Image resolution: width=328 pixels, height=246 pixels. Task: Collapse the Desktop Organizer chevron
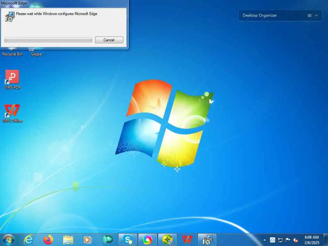316,15
